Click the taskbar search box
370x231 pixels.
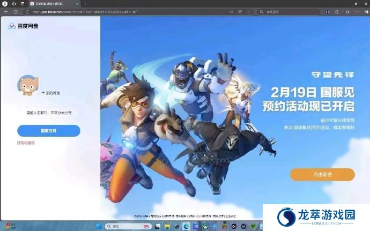(x=129, y=226)
